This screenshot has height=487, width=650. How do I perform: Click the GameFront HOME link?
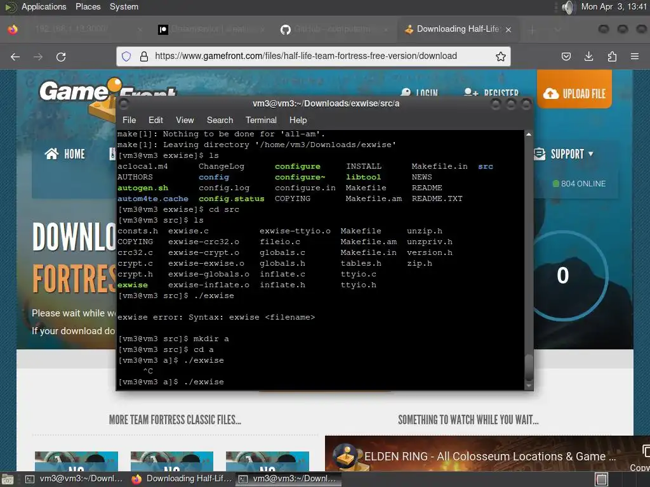tap(65, 154)
